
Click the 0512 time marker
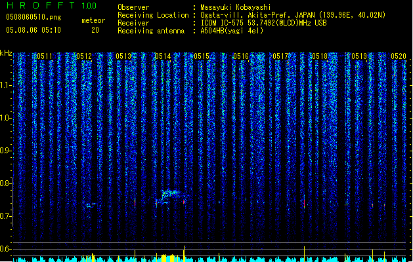click(84, 56)
